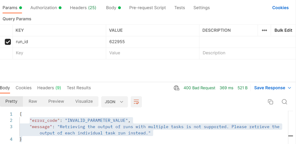Screen dimensions: 296x144
Task: Click the search icon in response pane
Action: point(284,102)
